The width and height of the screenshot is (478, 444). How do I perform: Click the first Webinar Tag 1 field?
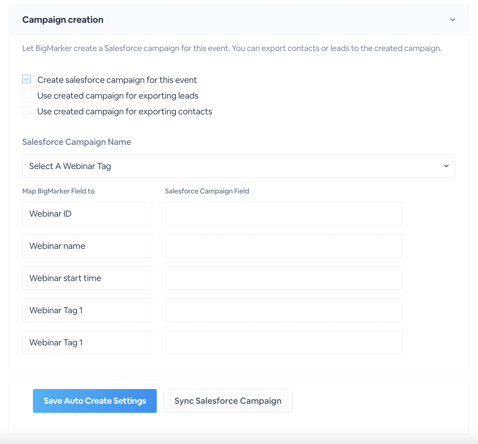pos(87,310)
